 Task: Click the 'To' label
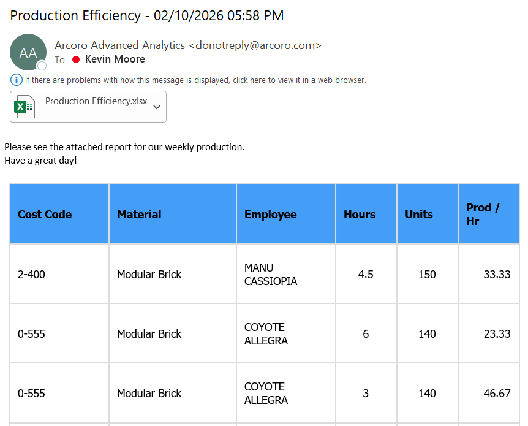click(59, 60)
